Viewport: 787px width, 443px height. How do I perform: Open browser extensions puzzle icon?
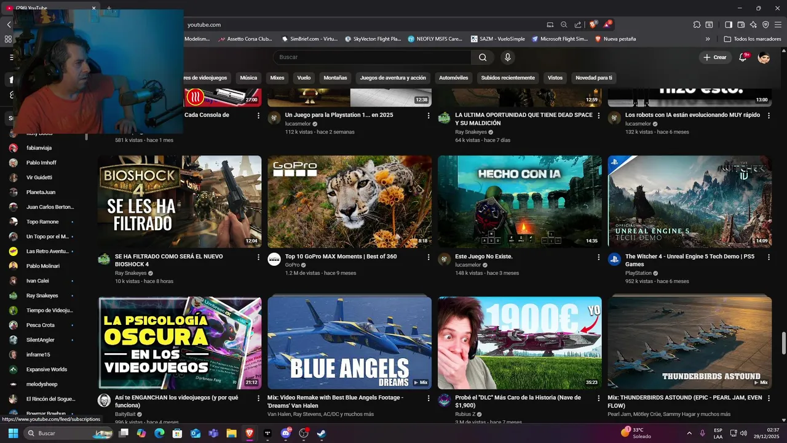tap(697, 25)
